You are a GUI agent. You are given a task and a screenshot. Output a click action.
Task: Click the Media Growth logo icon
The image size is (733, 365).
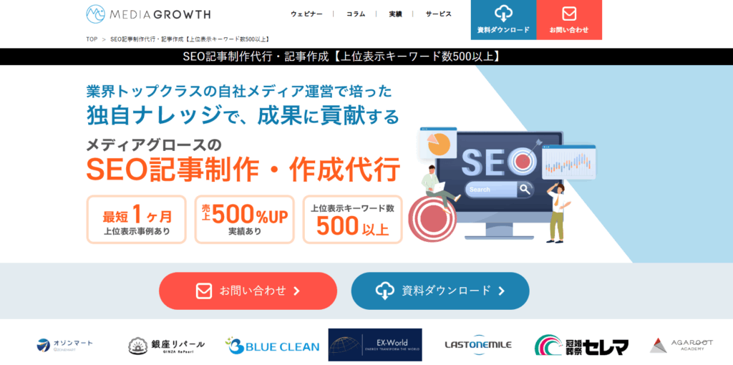tap(95, 14)
